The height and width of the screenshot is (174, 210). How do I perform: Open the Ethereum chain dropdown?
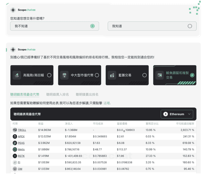pos(177,114)
